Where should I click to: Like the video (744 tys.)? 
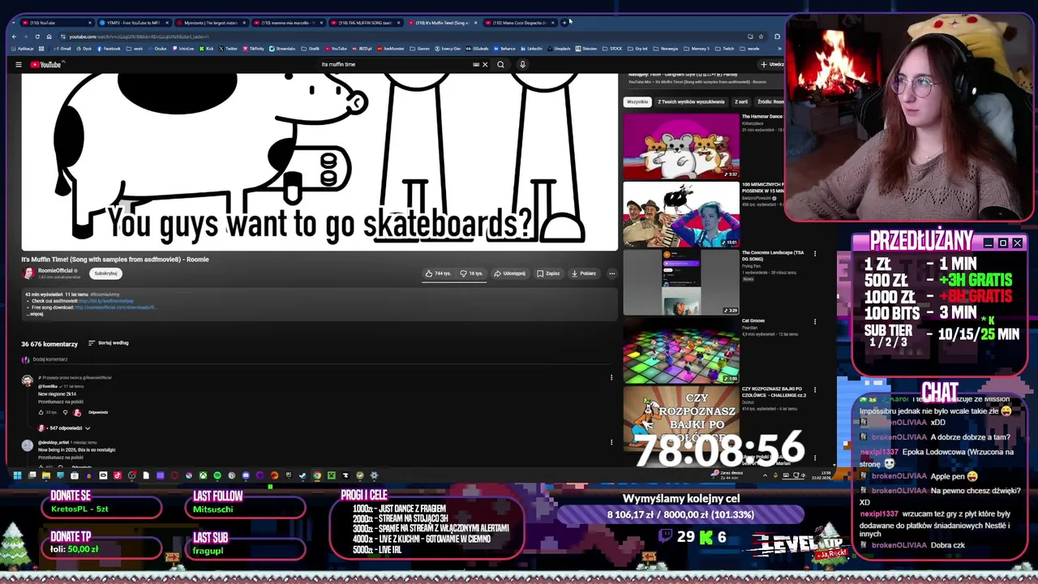click(x=439, y=273)
